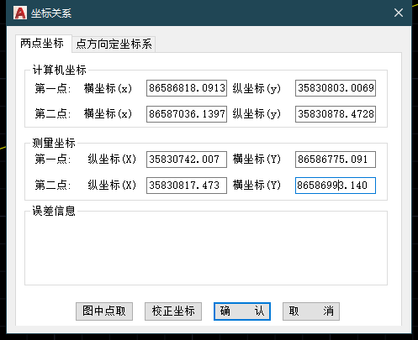The width and height of the screenshot is (418, 340).
Task: Click the 测量坐标 group label
Action: (54, 143)
